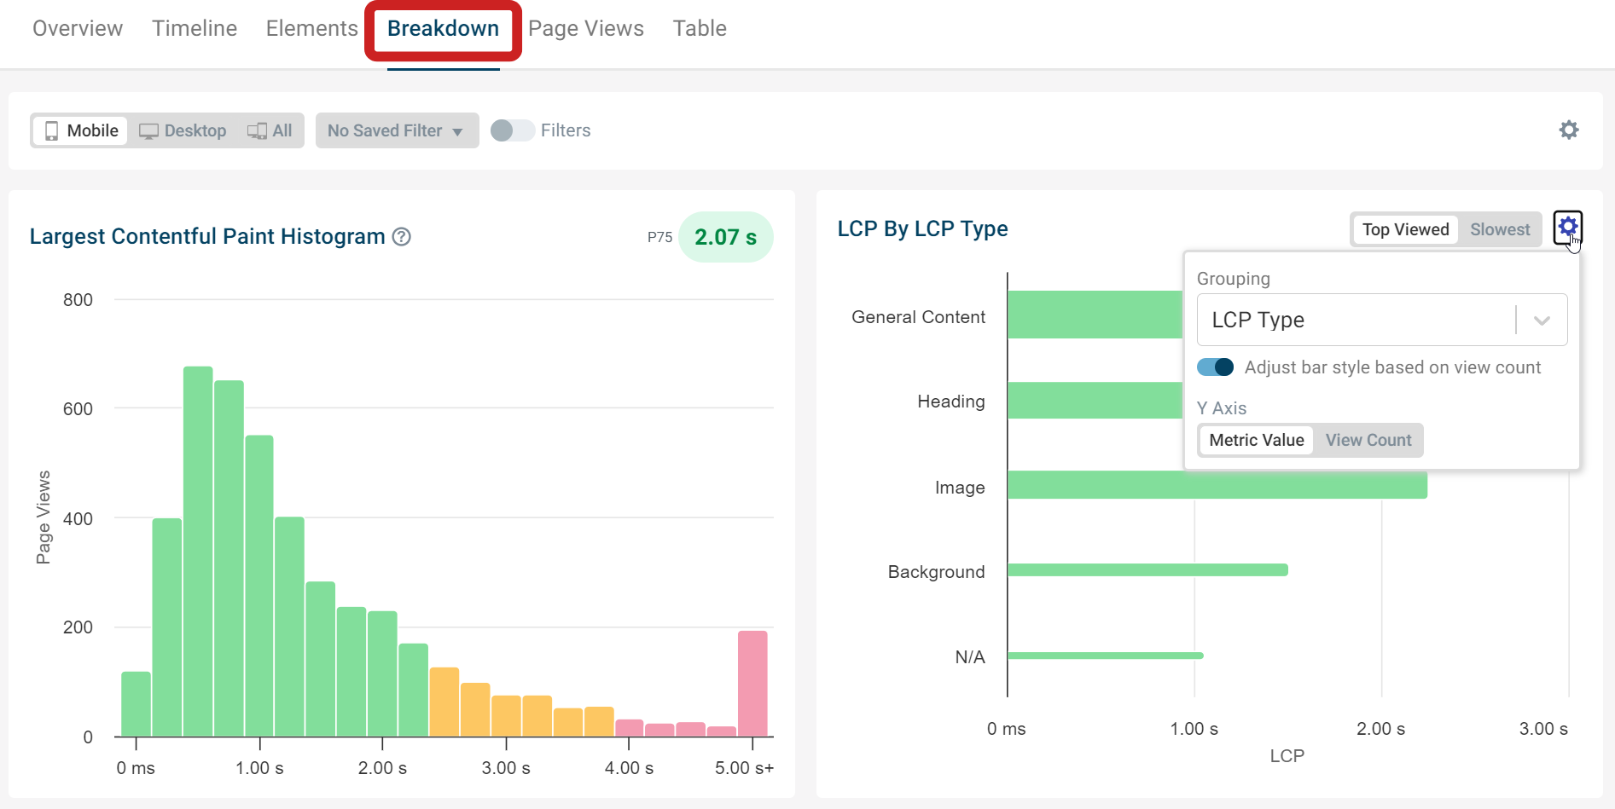The width and height of the screenshot is (1615, 809).
Task: Click the Page Views axis label
Action: click(44, 517)
